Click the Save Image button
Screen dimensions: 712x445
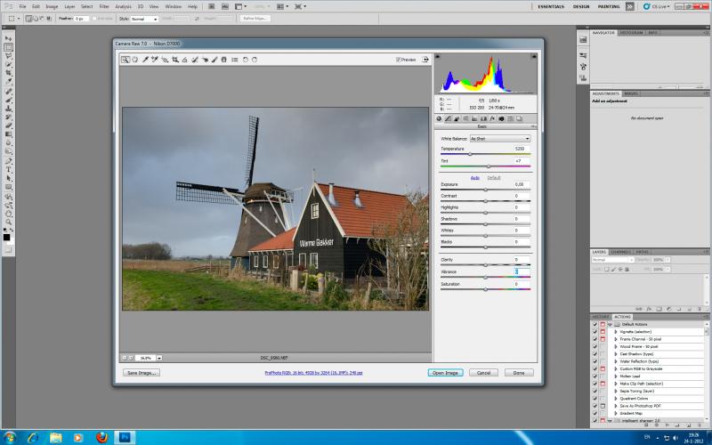(142, 372)
